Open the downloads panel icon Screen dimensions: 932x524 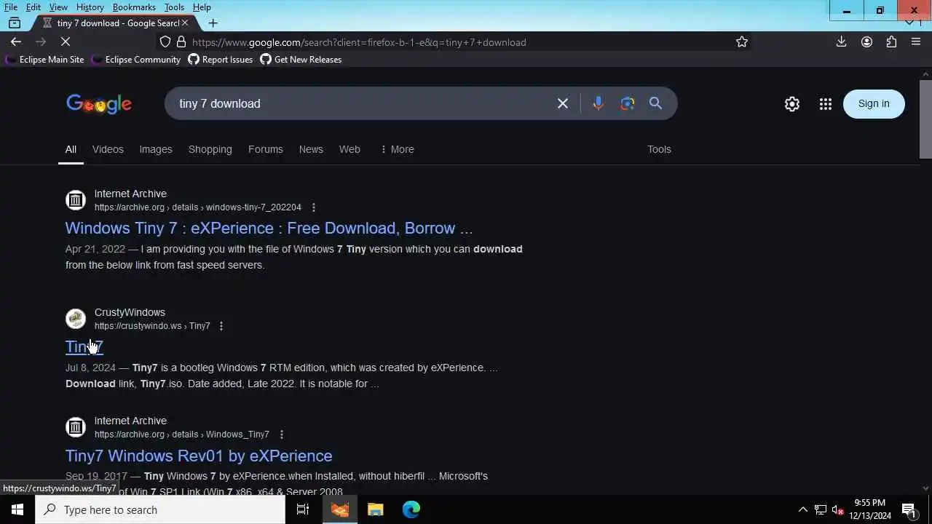(x=841, y=42)
